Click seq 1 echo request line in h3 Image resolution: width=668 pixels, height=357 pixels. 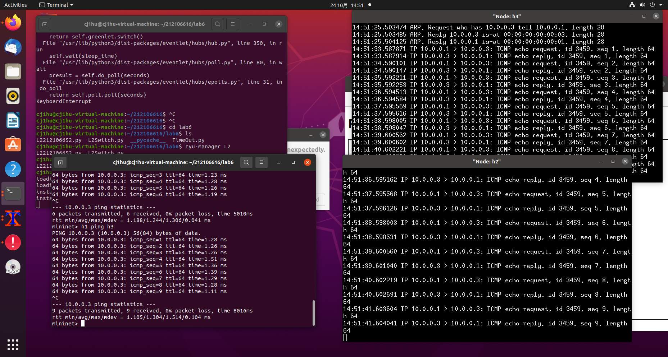(x=504, y=49)
